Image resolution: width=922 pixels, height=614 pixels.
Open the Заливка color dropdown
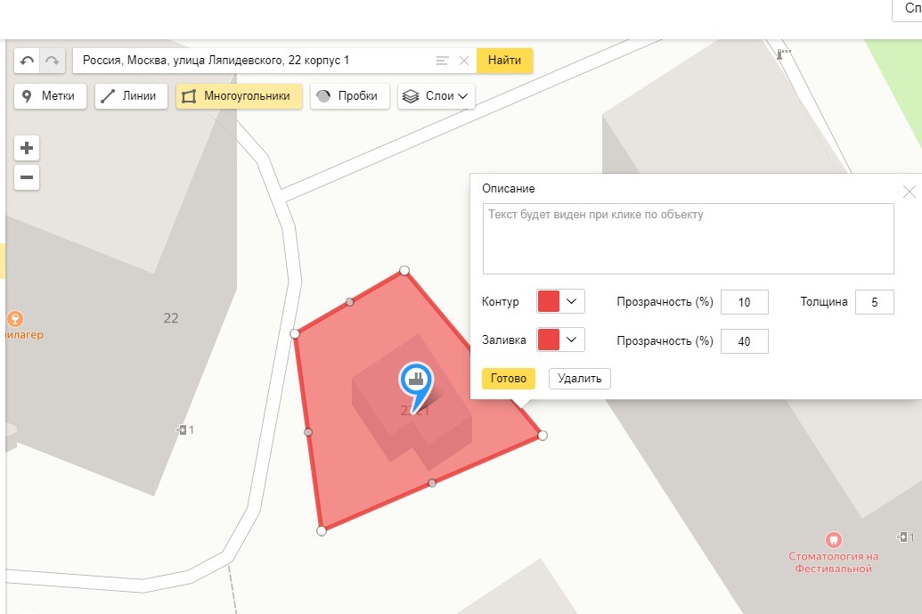[560, 340]
